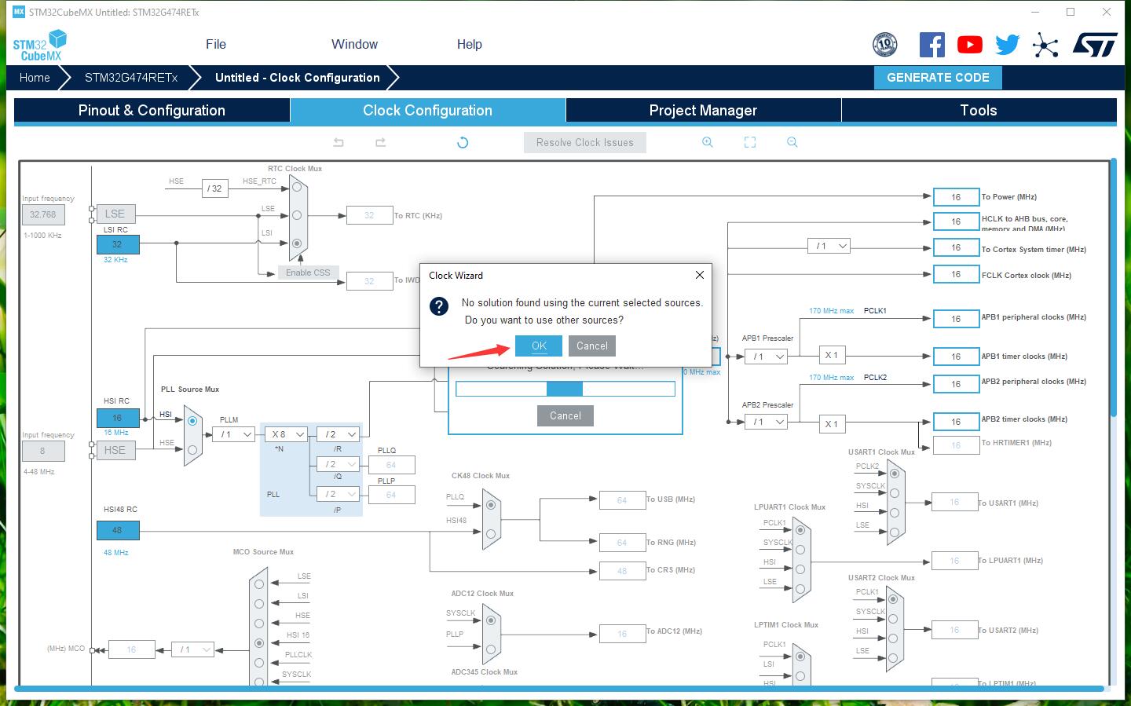The image size is (1131, 706).
Task: Select PLLQ on CK48 Clock Mux
Action: (x=491, y=505)
